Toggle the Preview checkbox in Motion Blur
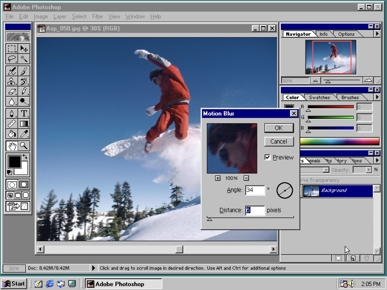 pyautogui.click(x=268, y=157)
